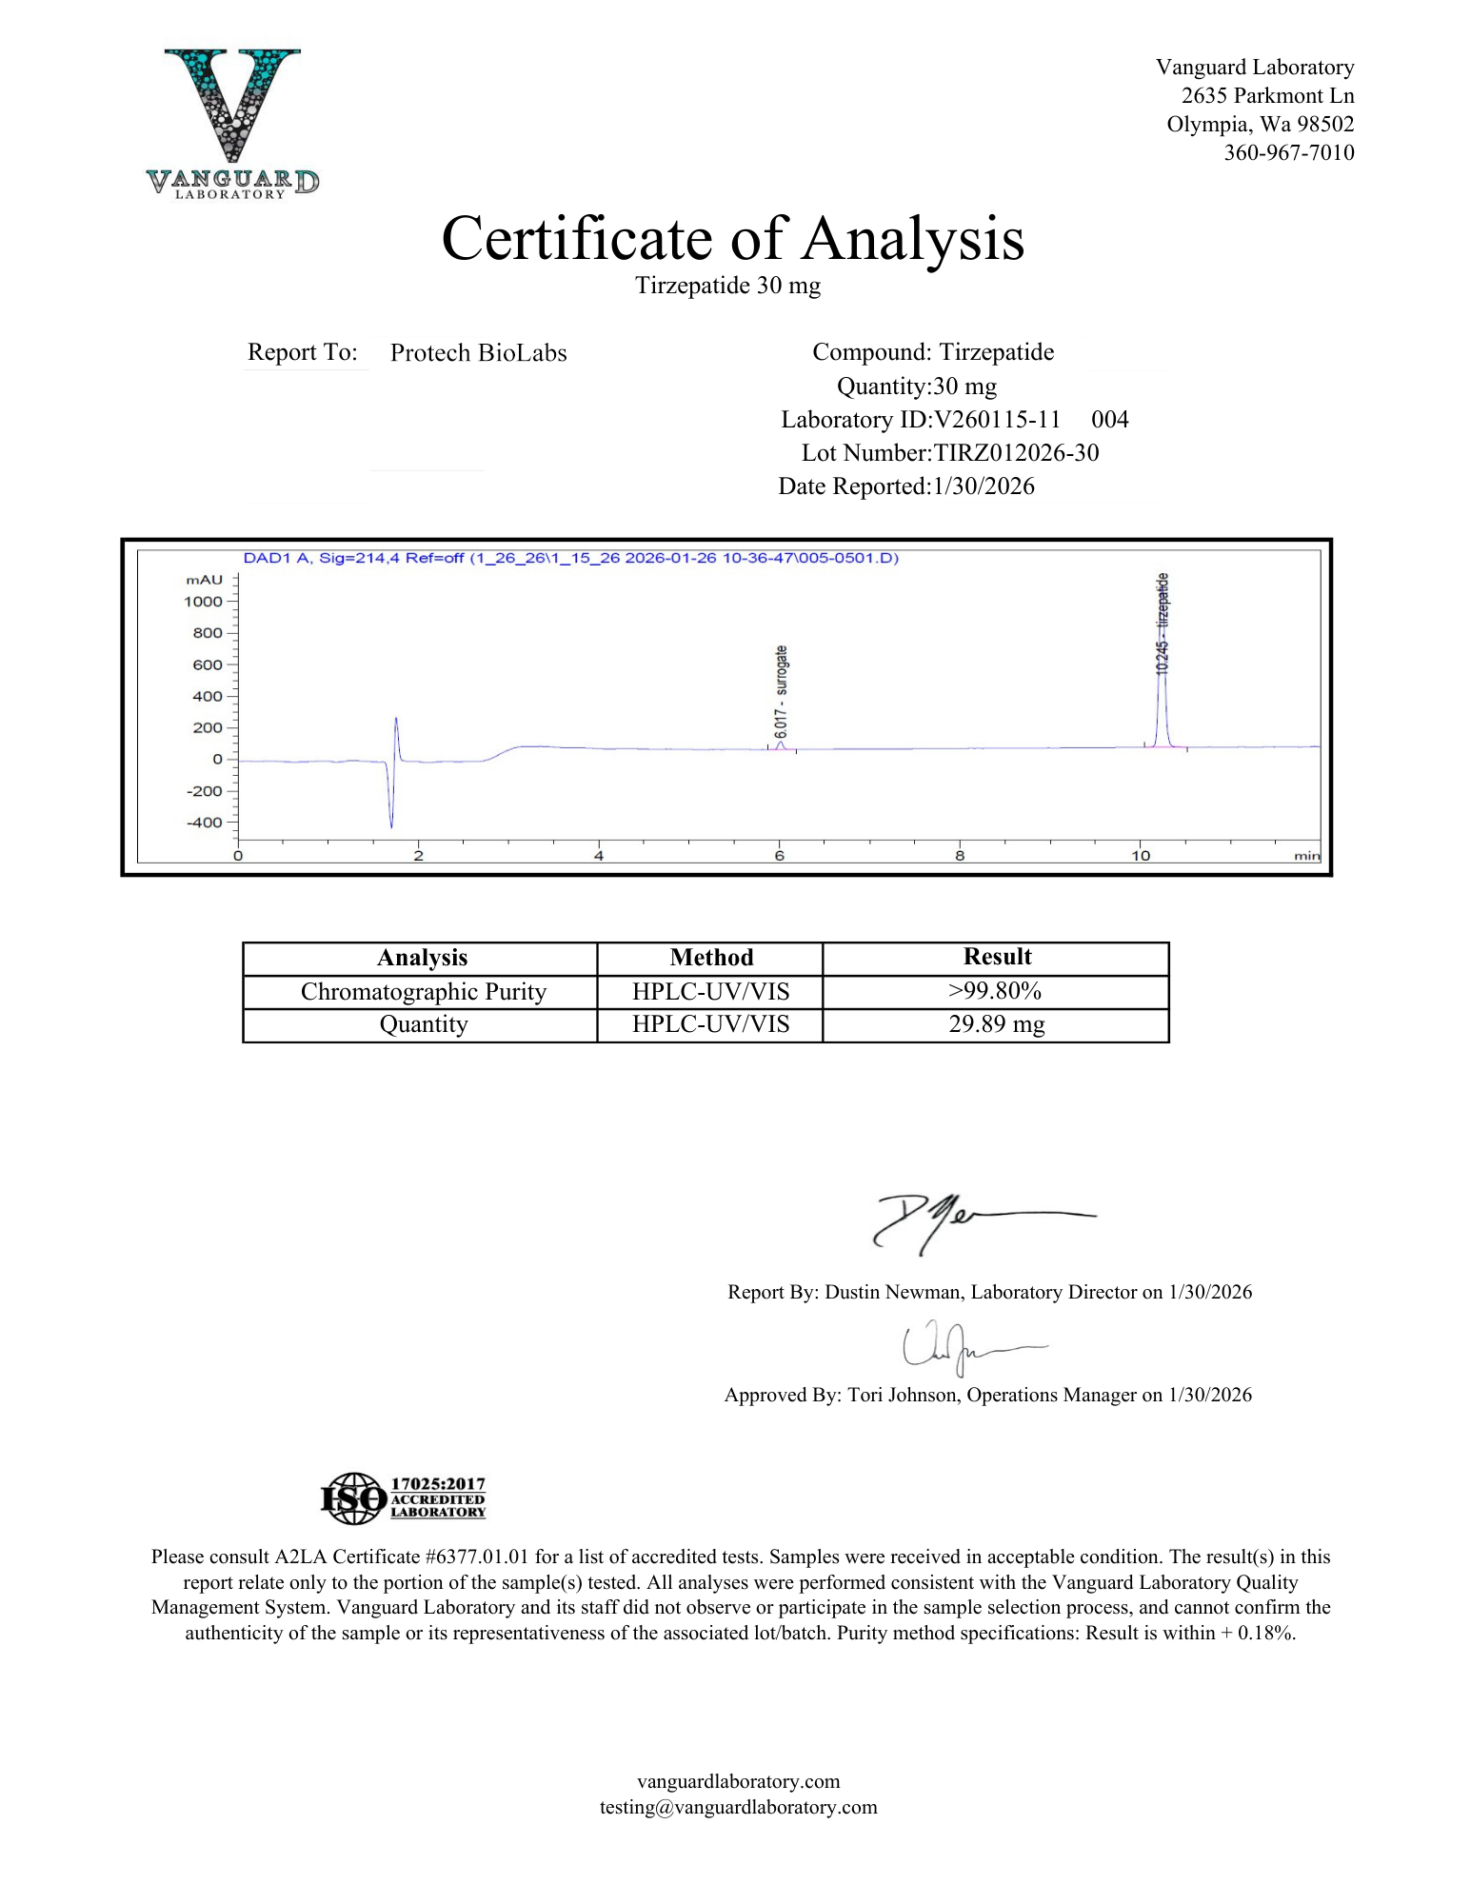
Task: Click the Quantity result 29.89 mg
Action: click(996, 1024)
